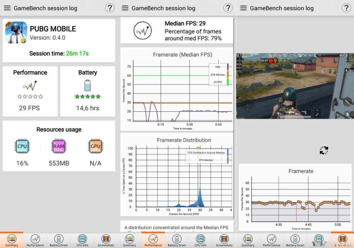Click the FPS legend purple swatch
This screenshot has width=354, height=248.
pos(227,67)
